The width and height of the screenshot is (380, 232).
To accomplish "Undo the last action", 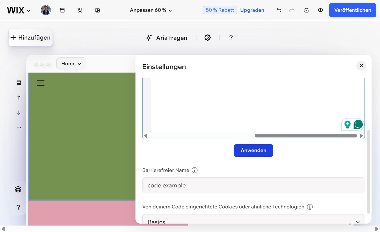I will (x=279, y=10).
